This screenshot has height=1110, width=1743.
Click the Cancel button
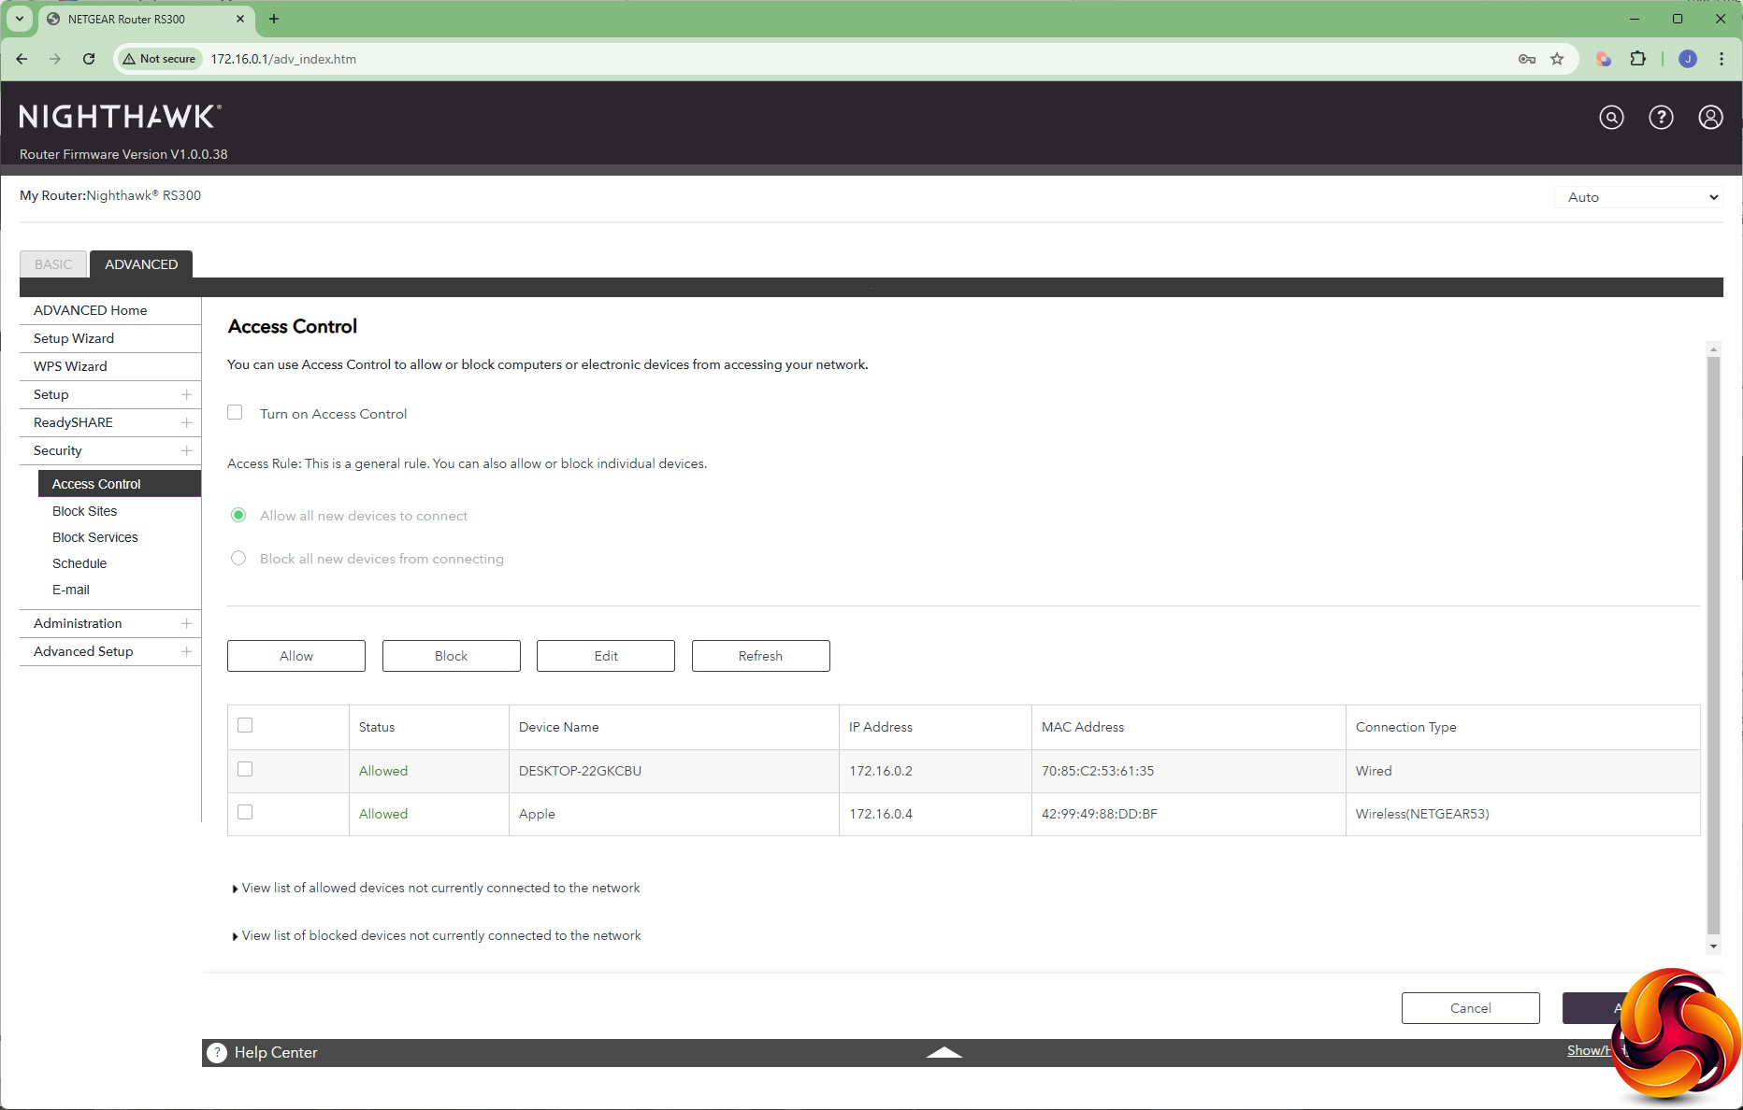pyautogui.click(x=1471, y=1008)
